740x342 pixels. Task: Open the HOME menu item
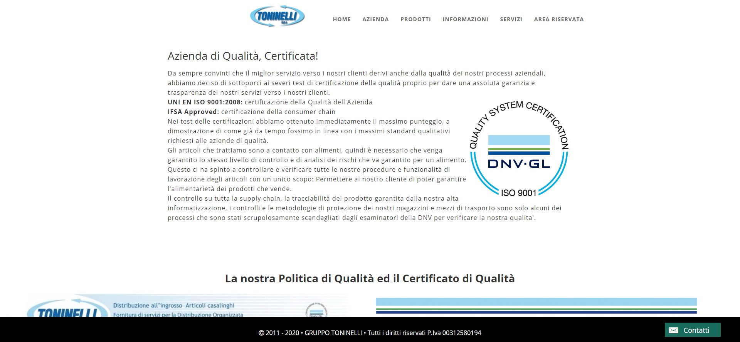click(x=341, y=19)
